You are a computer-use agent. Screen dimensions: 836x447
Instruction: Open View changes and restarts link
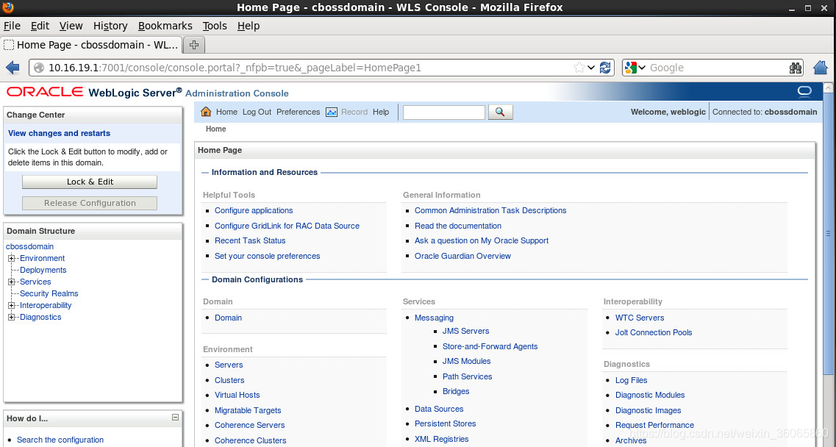coord(59,133)
